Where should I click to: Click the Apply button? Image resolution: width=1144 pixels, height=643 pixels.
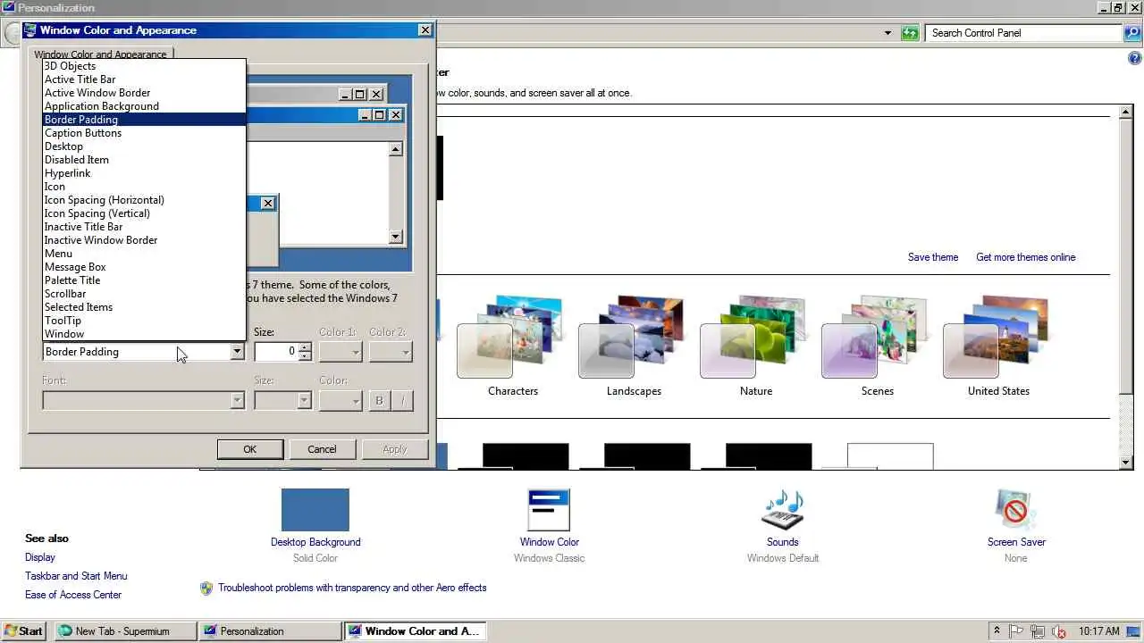click(x=395, y=449)
